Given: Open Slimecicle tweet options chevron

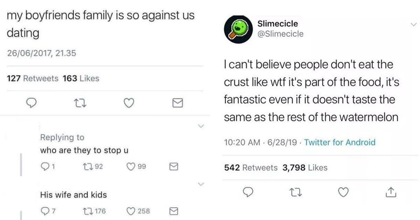Looking at the screenshot, I should [x=414, y=24].
